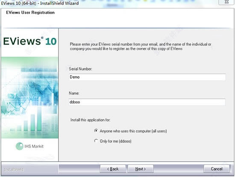
Task: Click the window title EViews 10 (64-bit)
Action: pyautogui.click(x=40, y=3)
